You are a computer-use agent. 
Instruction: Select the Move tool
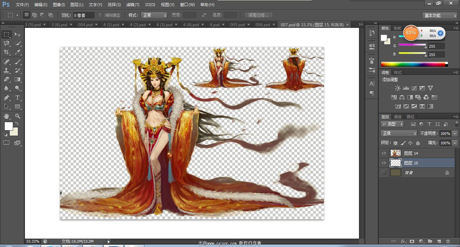click(18, 35)
